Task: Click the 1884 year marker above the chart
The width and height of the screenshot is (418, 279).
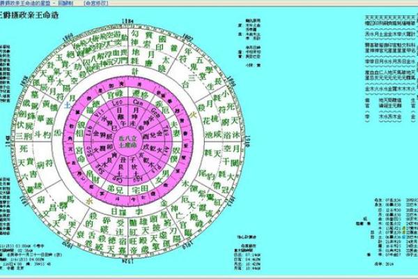Action: pyautogui.click(x=125, y=22)
